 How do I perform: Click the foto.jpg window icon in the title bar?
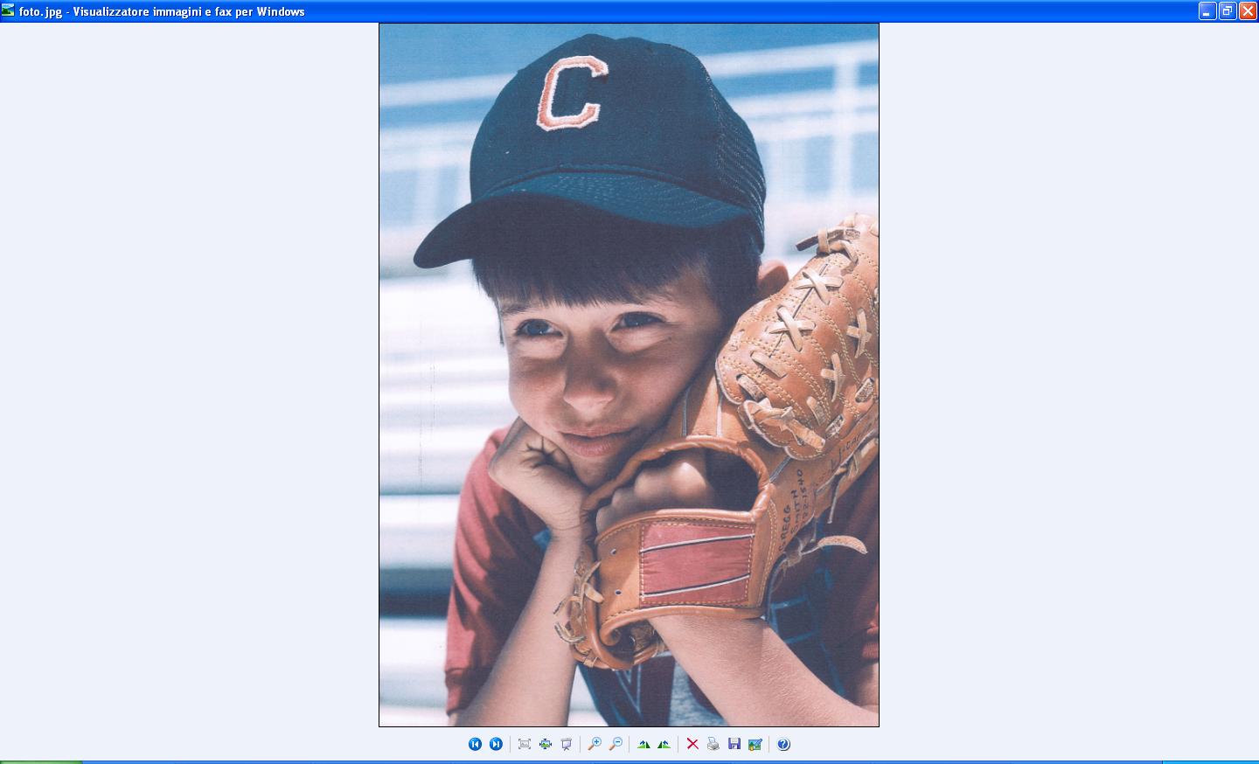pyautogui.click(x=9, y=11)
